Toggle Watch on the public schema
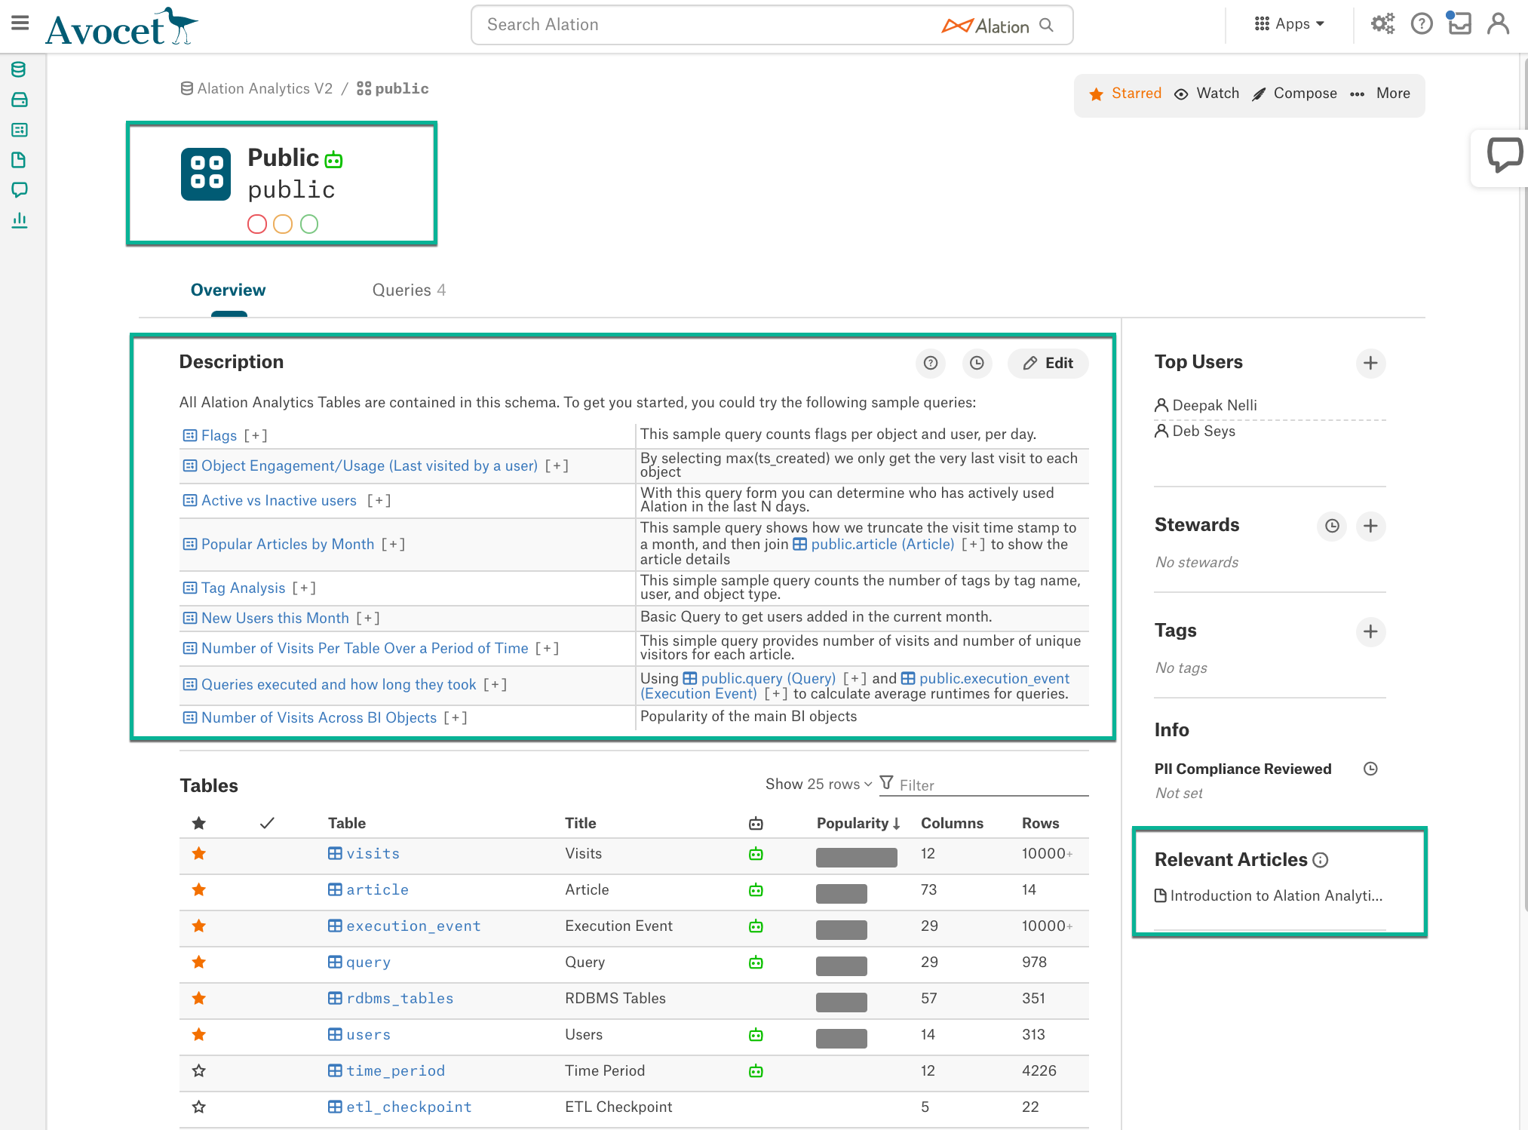Viewport: 1528px width, 1130px height. [x=1207, y=94]
